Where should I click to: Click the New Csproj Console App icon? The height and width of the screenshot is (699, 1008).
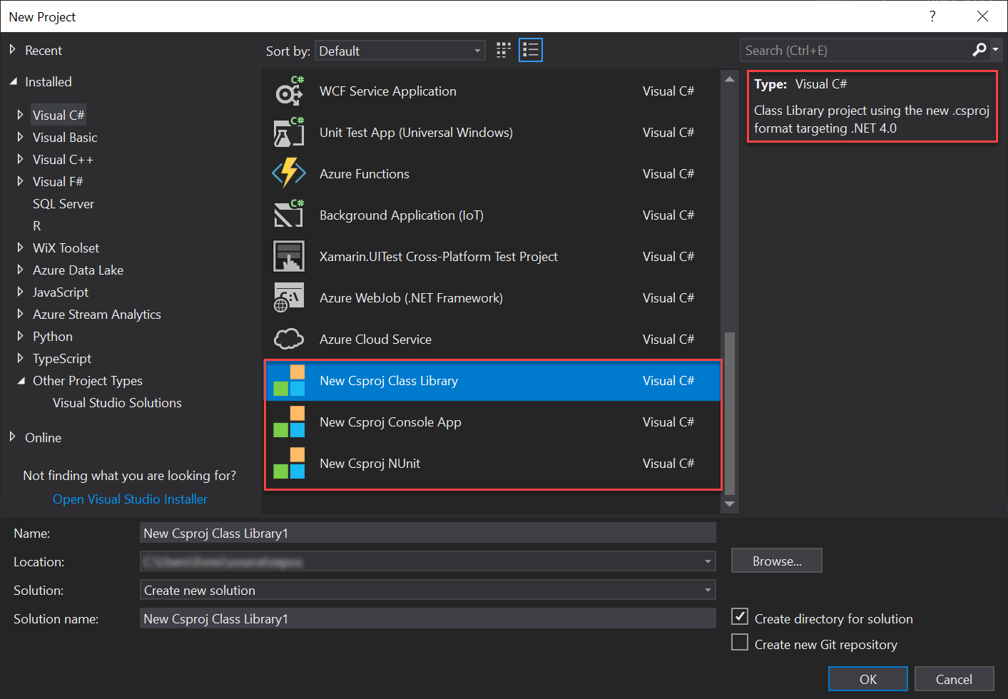(x=289, y=422)
